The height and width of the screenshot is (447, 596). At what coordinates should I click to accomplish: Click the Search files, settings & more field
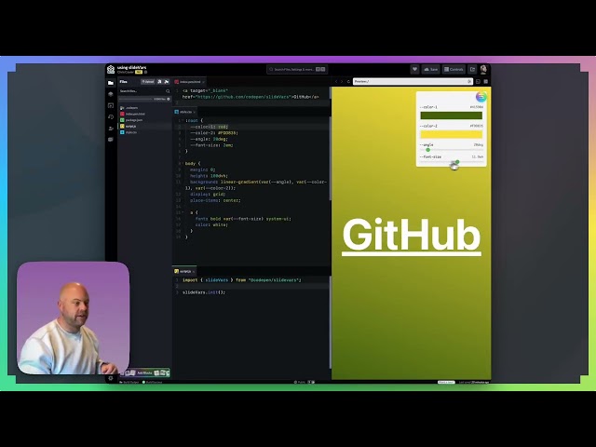point(297,69)
